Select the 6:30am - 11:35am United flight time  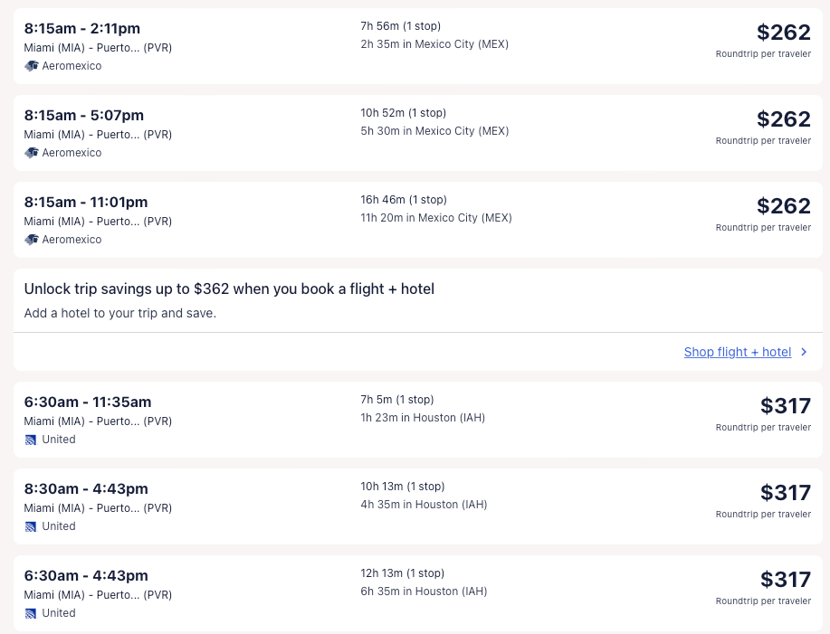coord(88,402)
